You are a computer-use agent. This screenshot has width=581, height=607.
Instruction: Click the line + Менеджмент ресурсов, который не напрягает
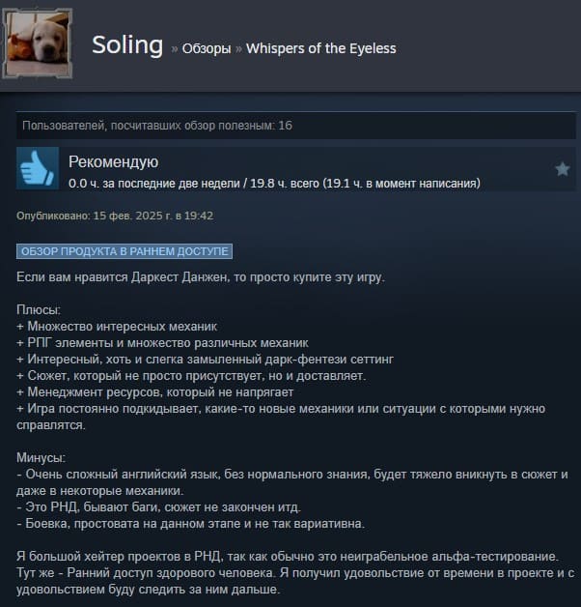[155, 392]
